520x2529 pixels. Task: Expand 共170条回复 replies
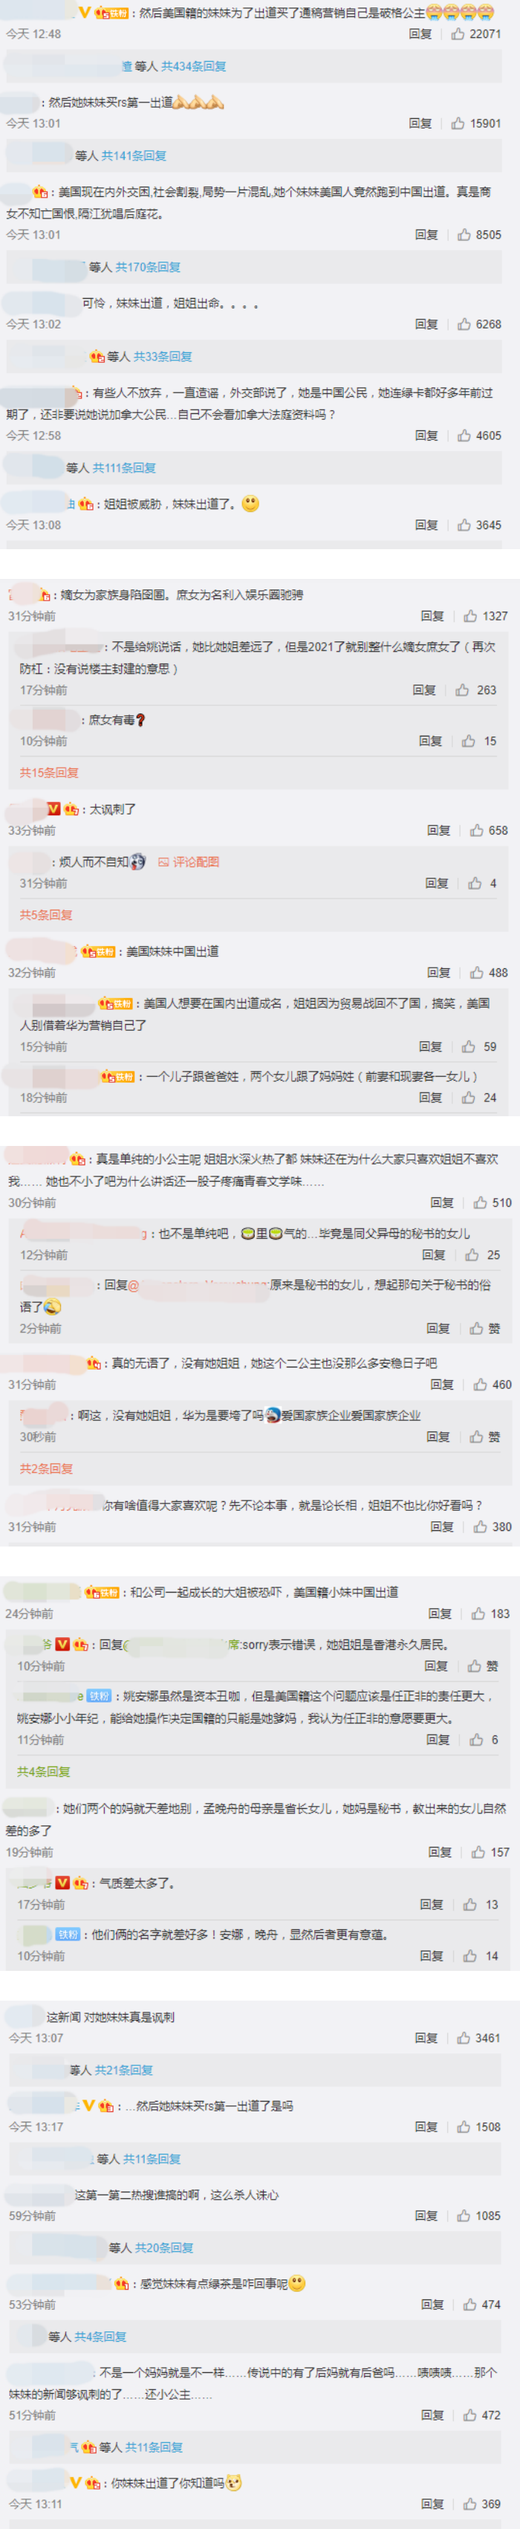click(147, 266)
